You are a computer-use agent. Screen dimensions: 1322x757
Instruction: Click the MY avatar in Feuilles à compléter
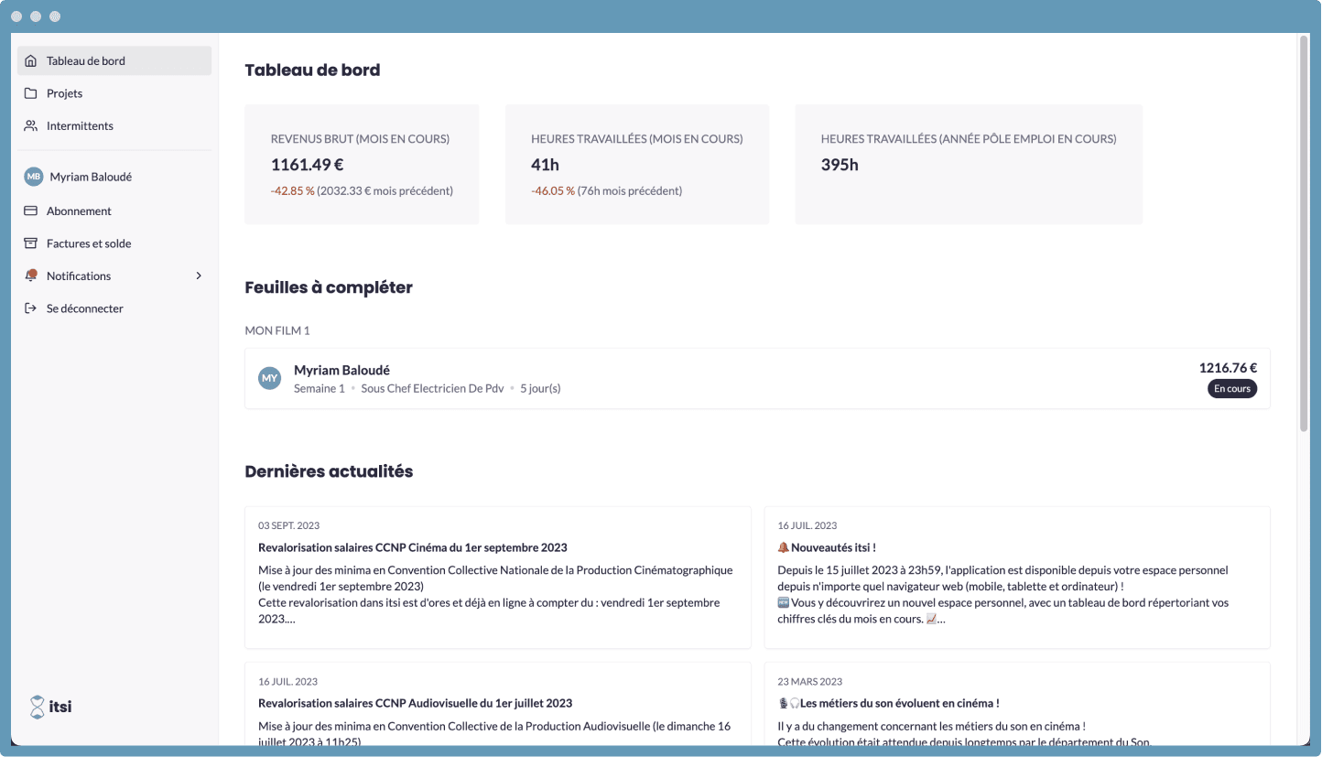click(269, 377)
